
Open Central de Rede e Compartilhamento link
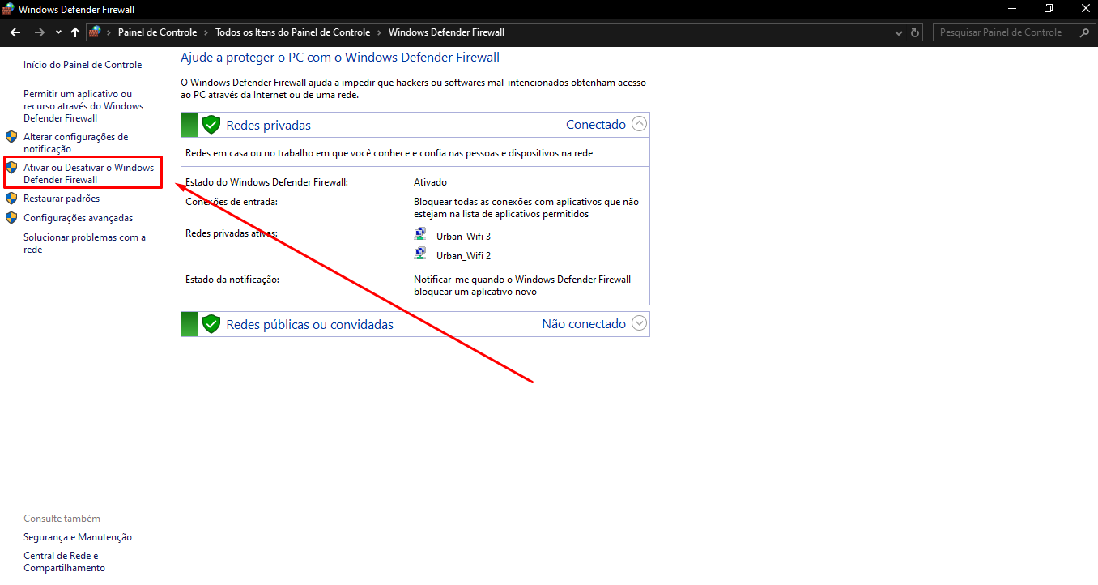(x=64, y=562)
